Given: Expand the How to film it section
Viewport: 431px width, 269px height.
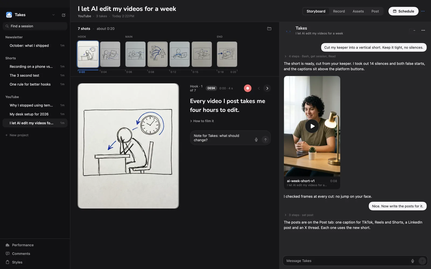Looking at the screenshot, I should 202,121.
